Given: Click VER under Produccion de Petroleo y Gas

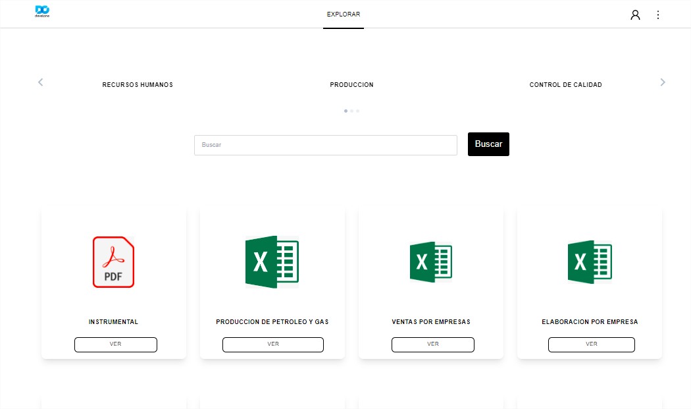Looking at the screenshot, I should (x=273, y=344).
